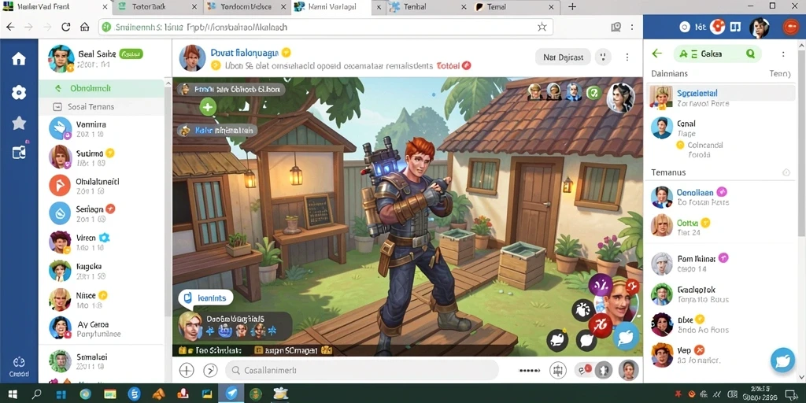The width and height of the screenshot is (806, 403).
Task: Switch to the Totor Back tab
Action: (x=157, y=7)
